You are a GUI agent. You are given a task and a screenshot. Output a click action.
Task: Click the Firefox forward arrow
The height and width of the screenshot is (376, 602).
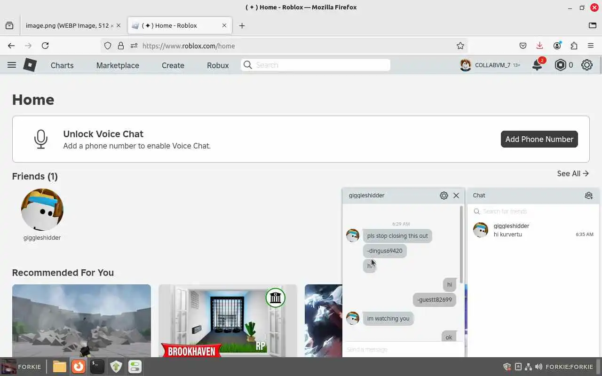pyautogui.click(x=28, y=46)
